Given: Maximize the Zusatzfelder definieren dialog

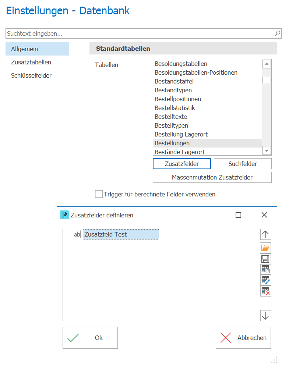Looking at the screenshot, I should 238,215.
